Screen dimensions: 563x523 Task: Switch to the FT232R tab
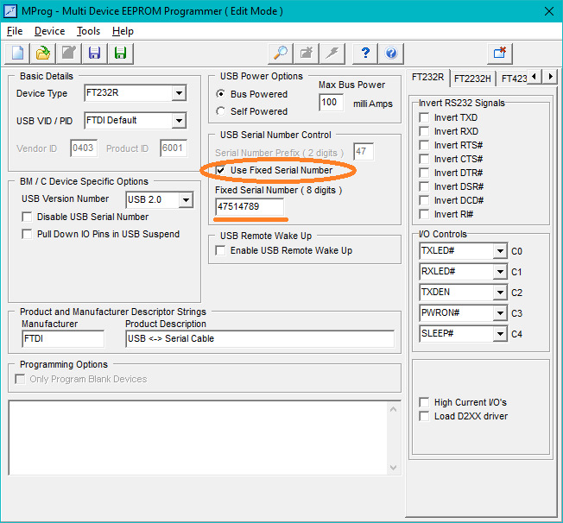click(x=427, y=77)
